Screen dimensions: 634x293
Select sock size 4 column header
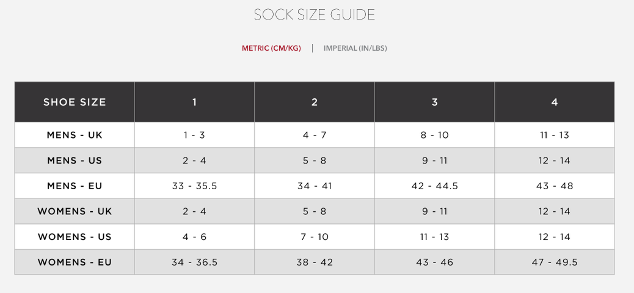tap(555, 102)
